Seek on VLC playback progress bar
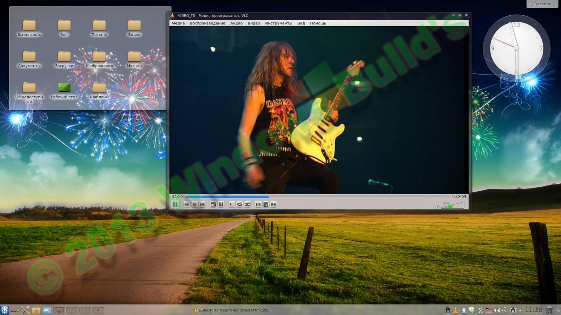The image size is (561, 315). pos(317,197)
